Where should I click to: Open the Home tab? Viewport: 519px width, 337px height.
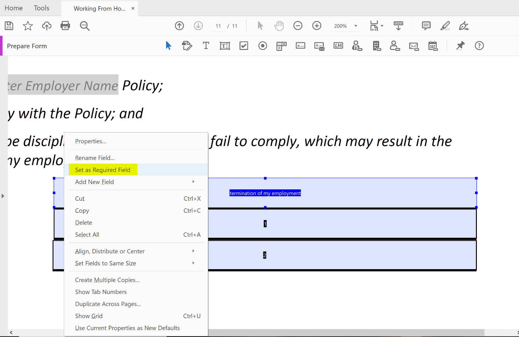(x=14, y=8)
